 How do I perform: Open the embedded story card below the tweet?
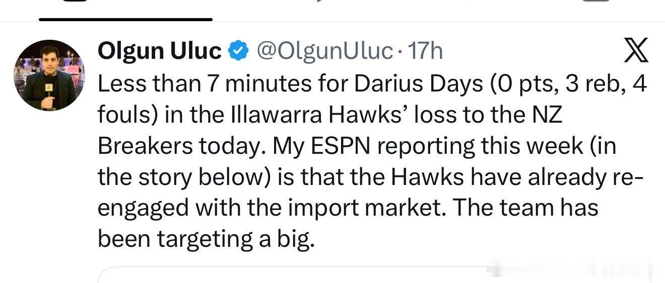point(374,275)
